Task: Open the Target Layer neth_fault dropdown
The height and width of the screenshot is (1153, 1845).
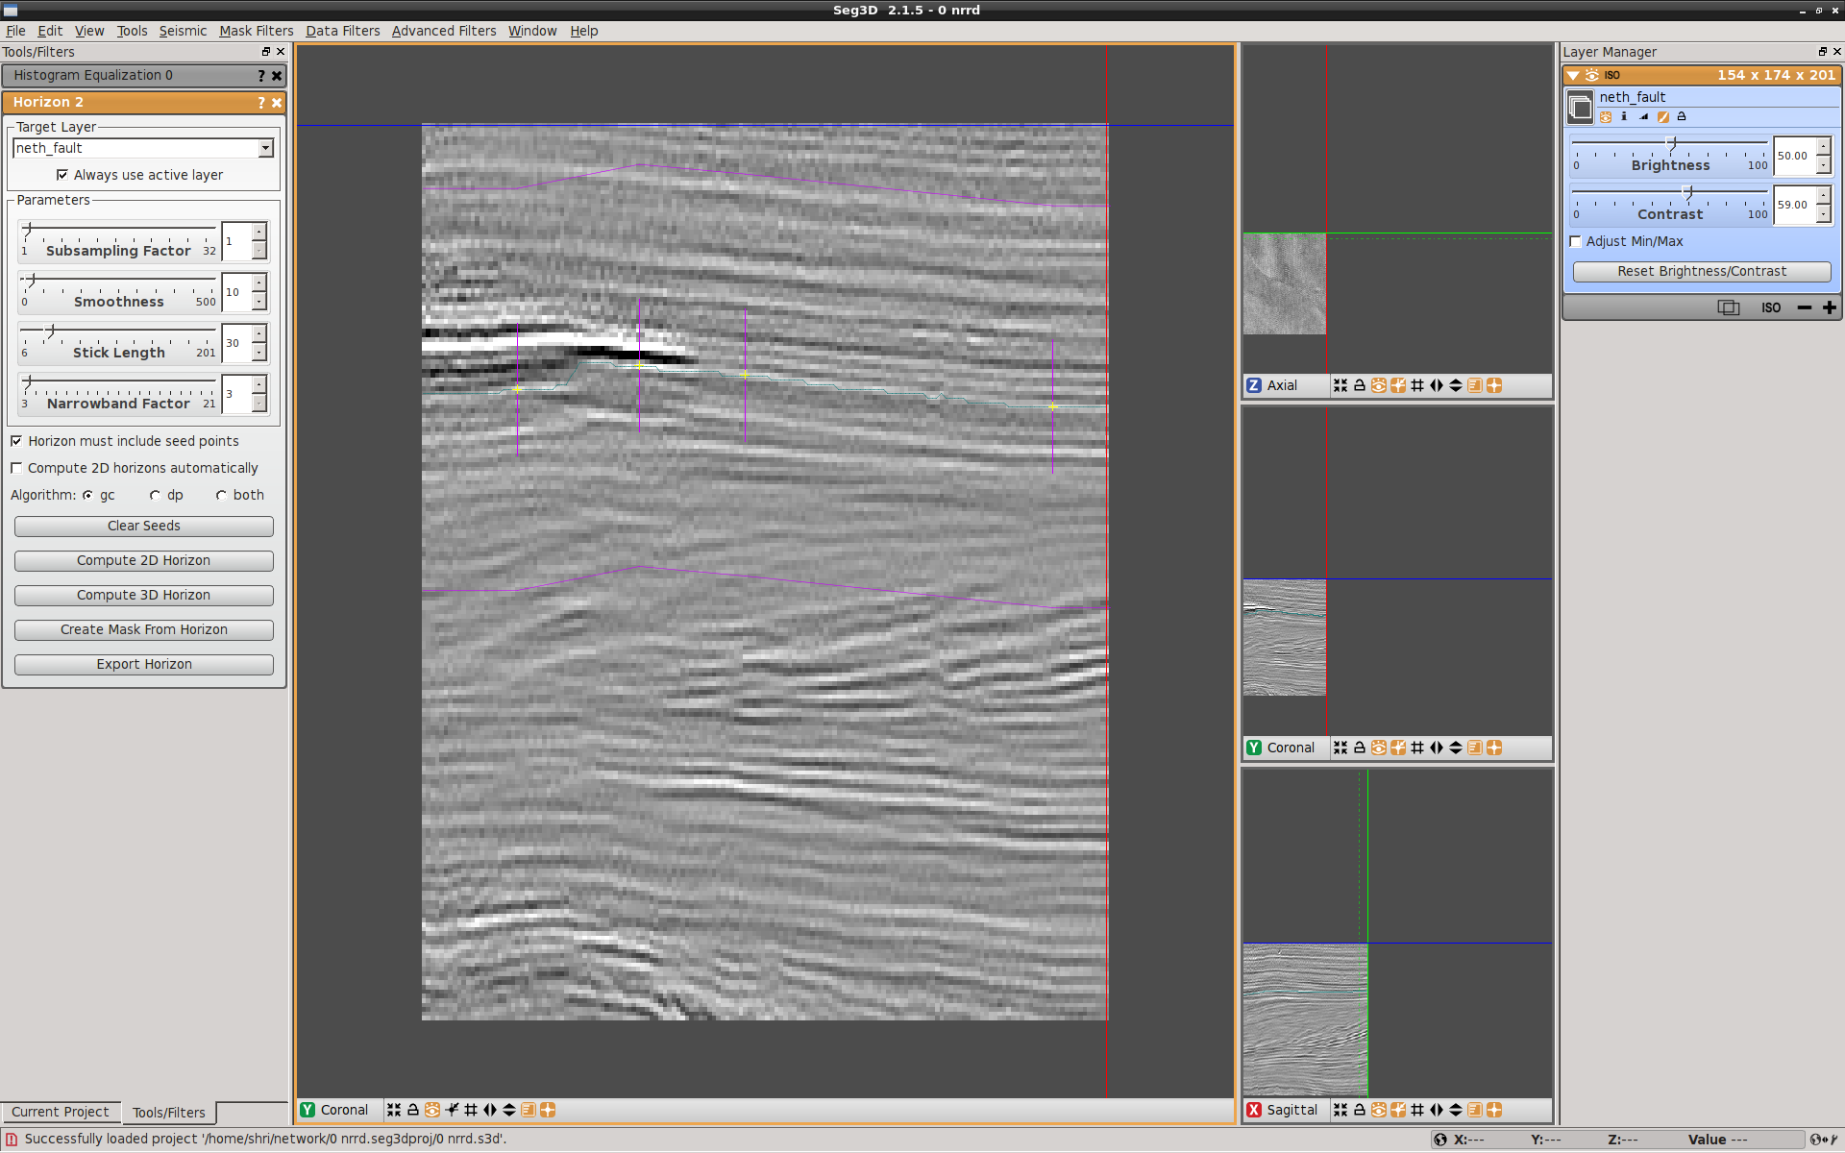Action: click(265, 148)
